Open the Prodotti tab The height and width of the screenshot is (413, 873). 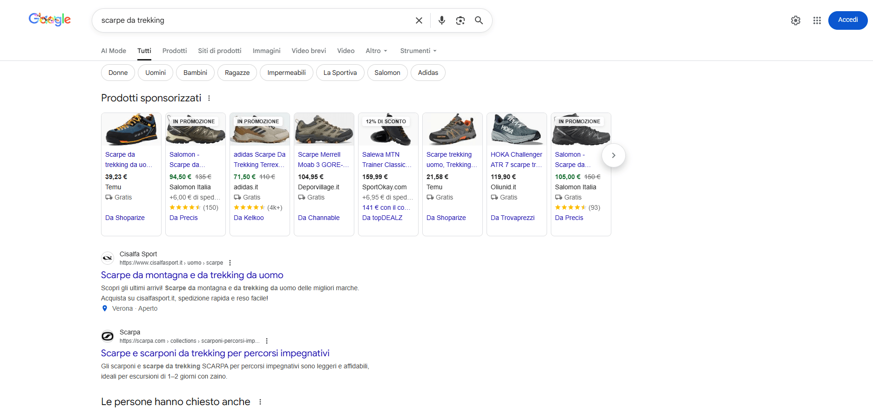[x=175, y=51]
